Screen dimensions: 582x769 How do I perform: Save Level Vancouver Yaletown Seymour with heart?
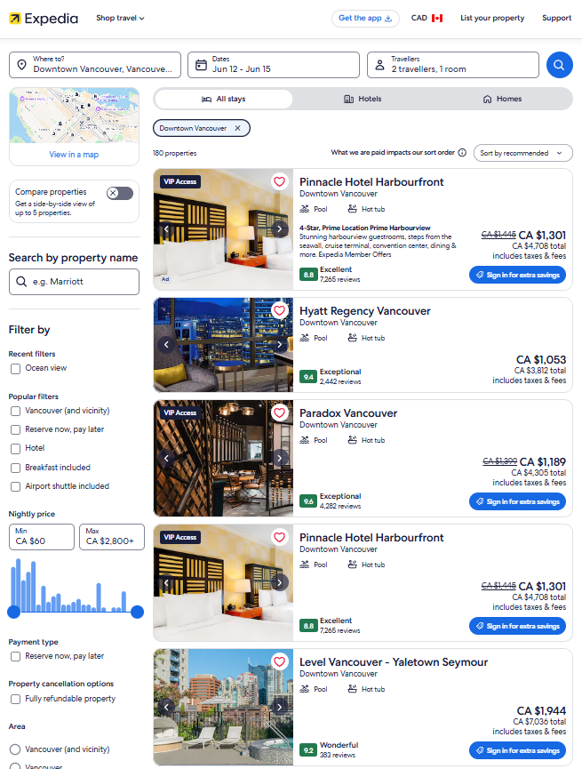click(280, 661)
